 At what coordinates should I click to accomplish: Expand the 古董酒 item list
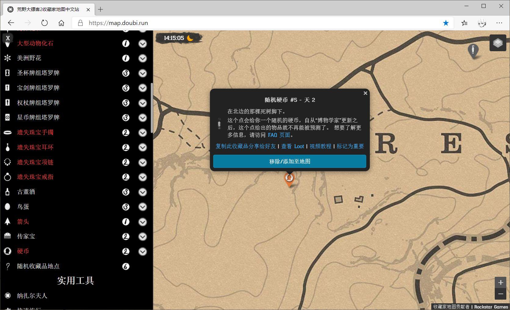pyautogui.click(x=143, y=192)
